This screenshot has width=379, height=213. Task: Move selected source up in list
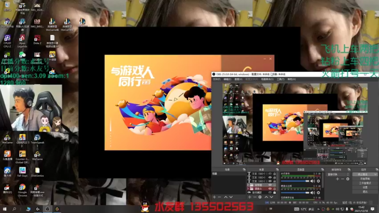coord(266,197)
